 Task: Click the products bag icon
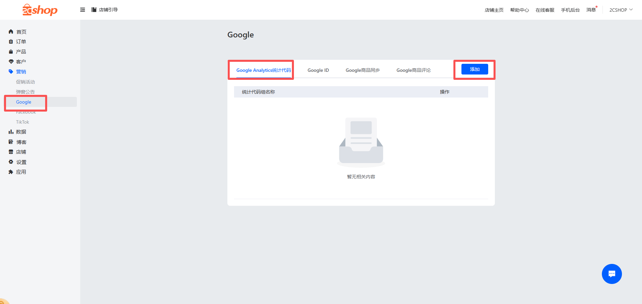pyautogui.click(x=11, y=52)
